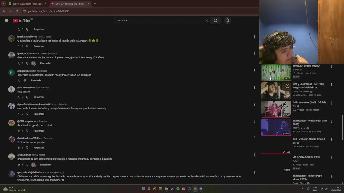Dislike the comment by @33kalashnikov33
344x193 pixels.
pos(27,46)
